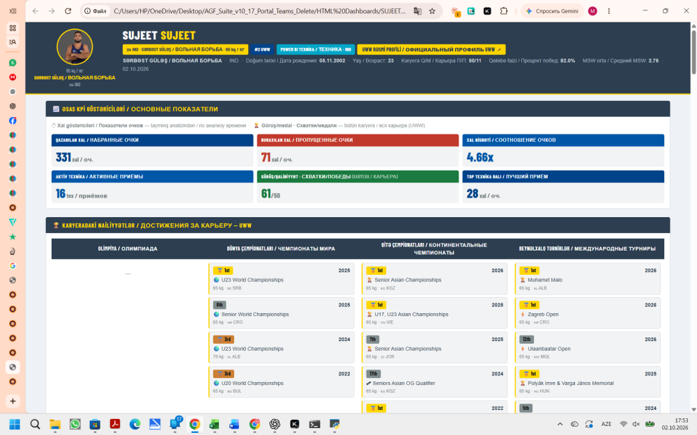
Task: Open the tab search icon in sidebar
Action: (x=13, y=42)
